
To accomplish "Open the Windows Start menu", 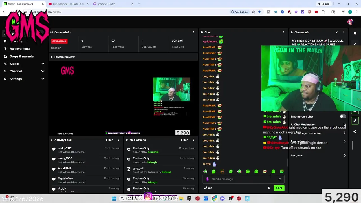I will click(x=114, y=198).
